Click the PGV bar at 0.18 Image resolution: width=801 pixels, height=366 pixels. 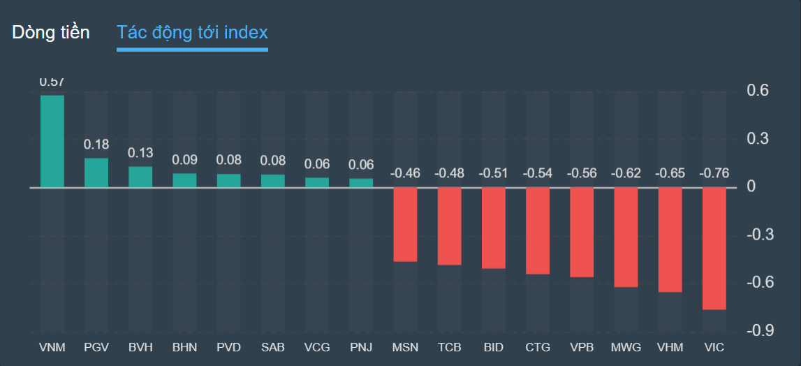96,173
